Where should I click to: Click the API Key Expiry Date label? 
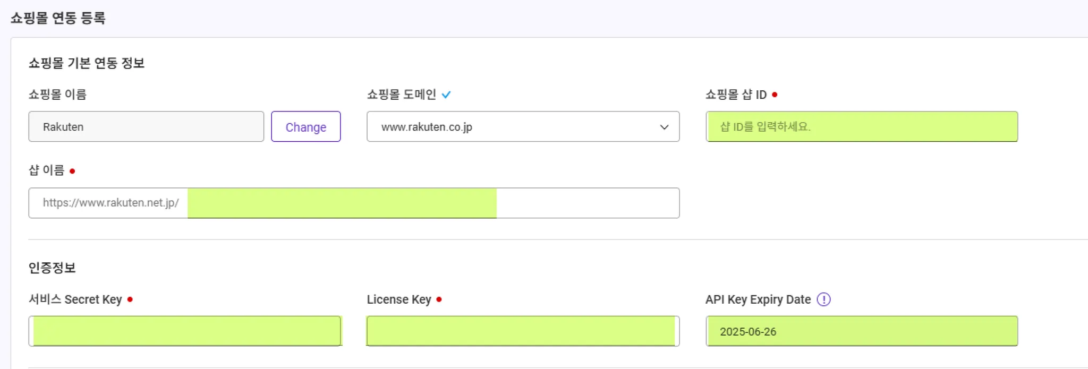(x=758, y=299)
